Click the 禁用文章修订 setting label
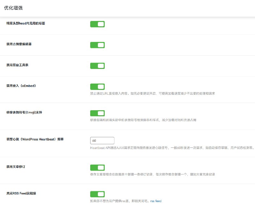This screenshot has height=210, width=255. click(16, 166)
